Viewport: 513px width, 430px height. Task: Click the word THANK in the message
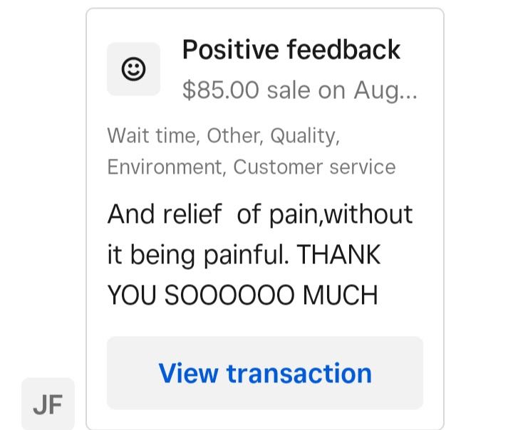pos(338,254)
